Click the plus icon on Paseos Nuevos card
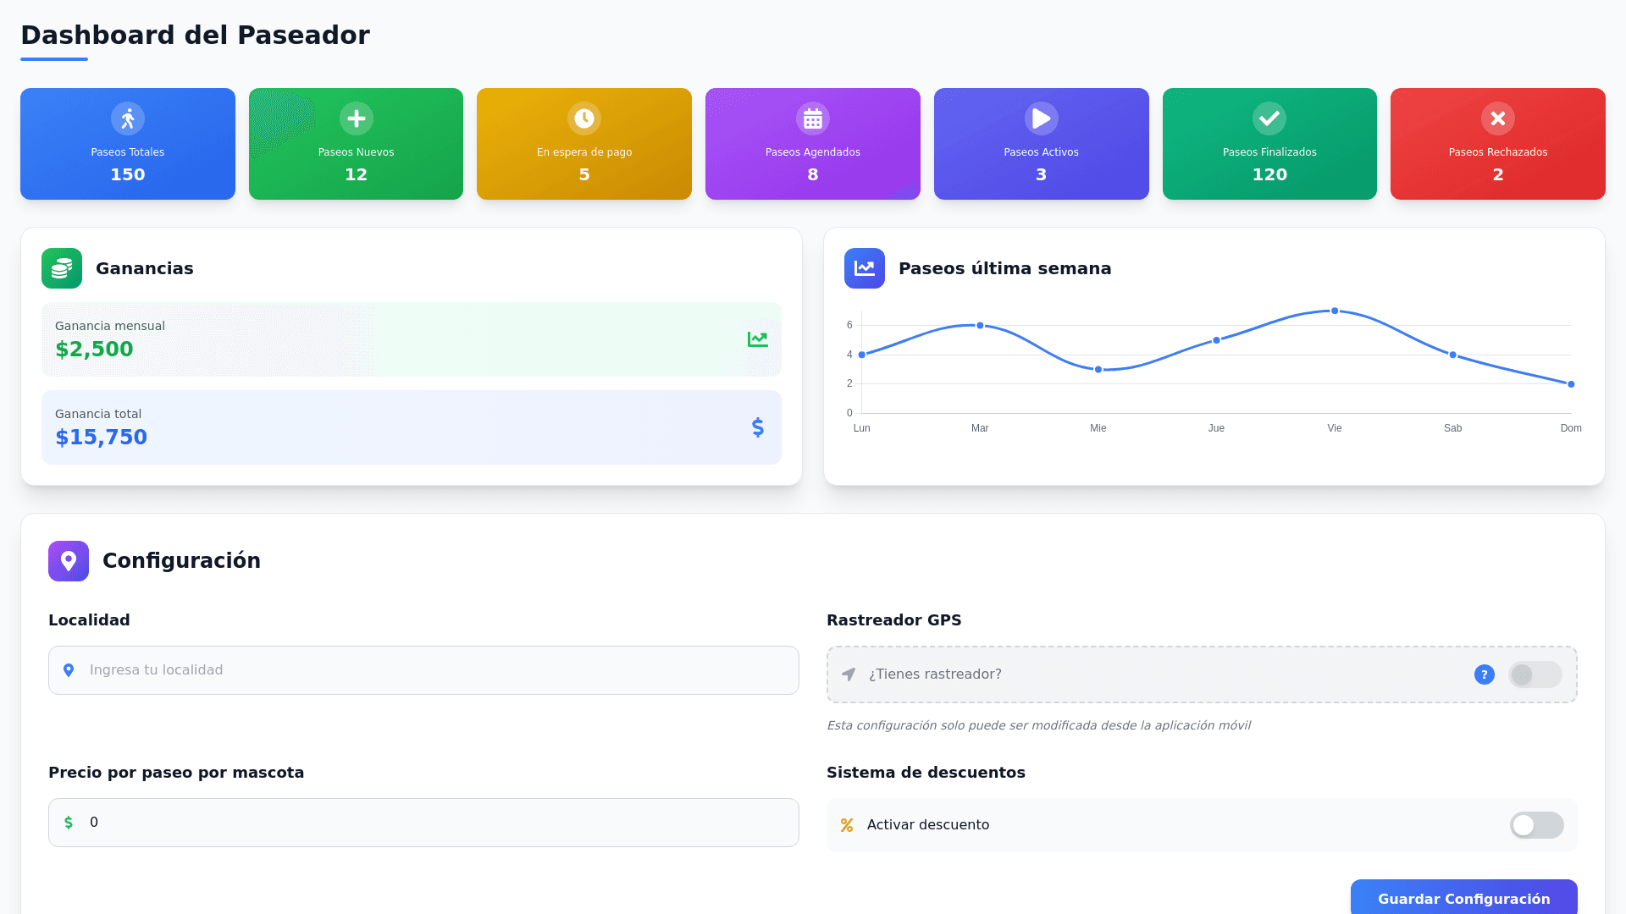Screen dimensions: 1626x914 click(356, 118)
